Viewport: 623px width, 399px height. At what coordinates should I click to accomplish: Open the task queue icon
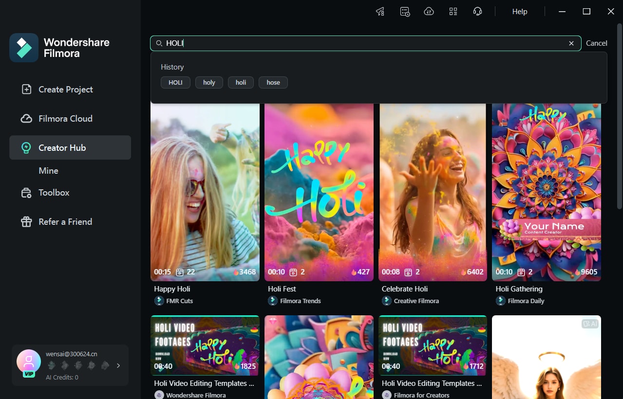(404, 11)
